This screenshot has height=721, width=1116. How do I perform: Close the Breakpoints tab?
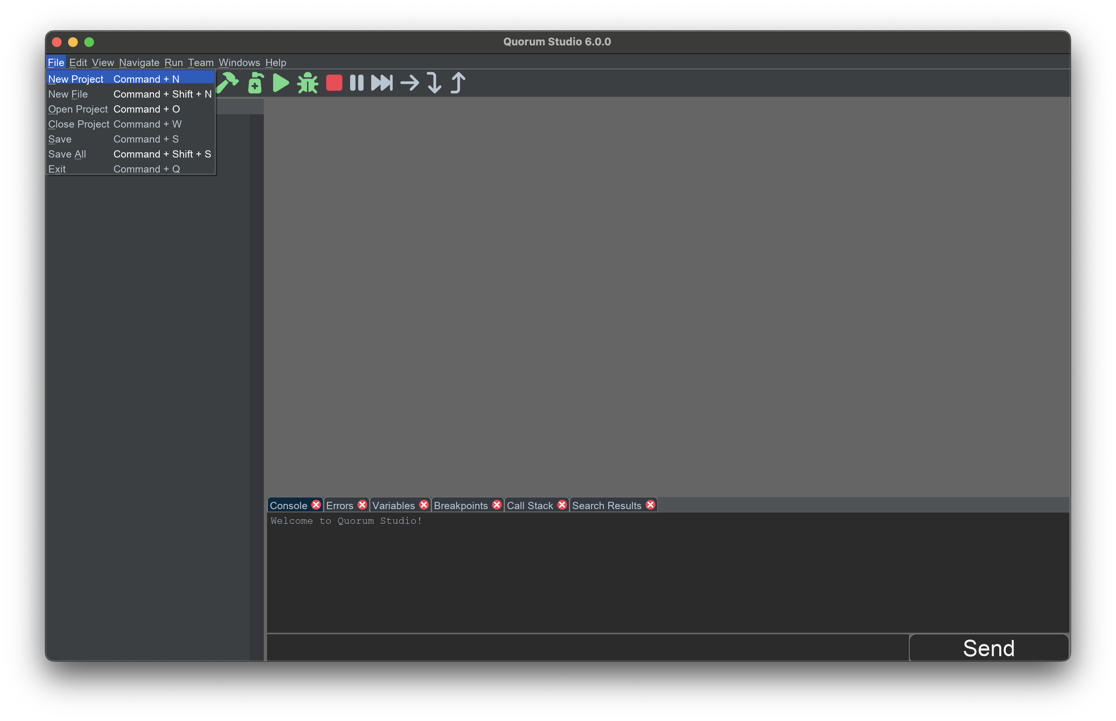497,505
